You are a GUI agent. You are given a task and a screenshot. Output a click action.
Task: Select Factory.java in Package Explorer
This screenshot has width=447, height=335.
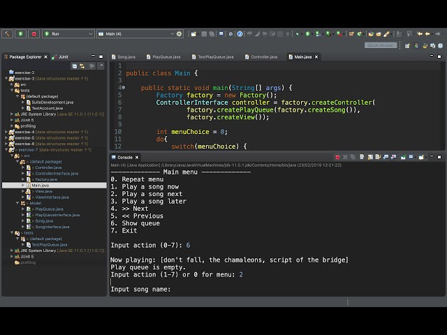(46, 179)
